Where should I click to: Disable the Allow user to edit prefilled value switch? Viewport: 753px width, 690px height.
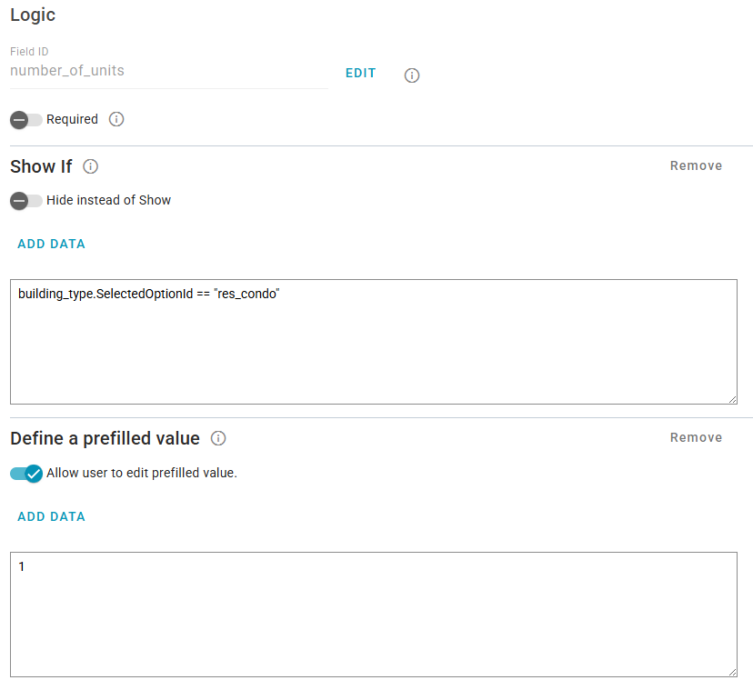point(26,473)
